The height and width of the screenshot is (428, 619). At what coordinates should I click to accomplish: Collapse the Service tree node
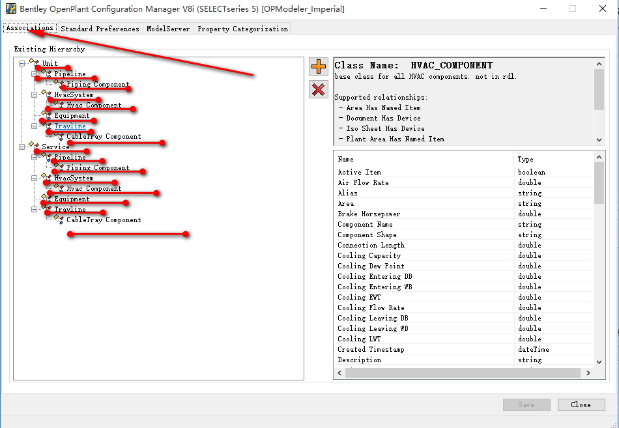coord(22,147)
